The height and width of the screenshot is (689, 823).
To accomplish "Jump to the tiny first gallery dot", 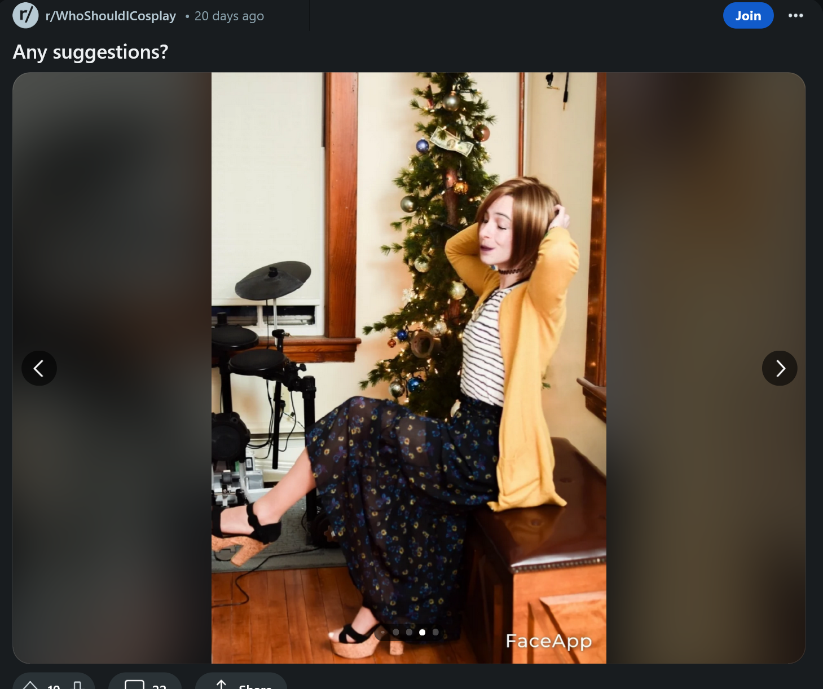I will pyautogui.click(x=384, y=632).
